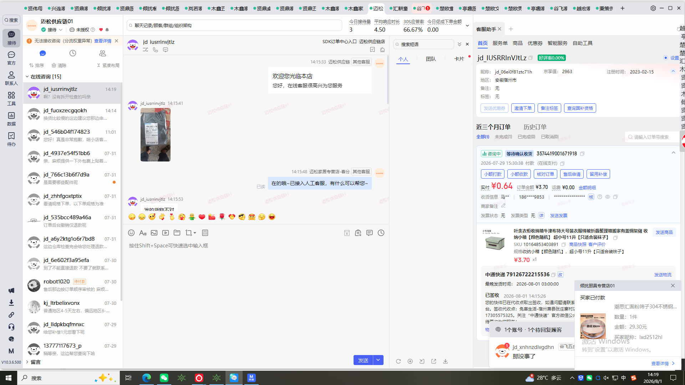Expand the daily stats chevron beside 今日促成下单金额

[467, 26]
